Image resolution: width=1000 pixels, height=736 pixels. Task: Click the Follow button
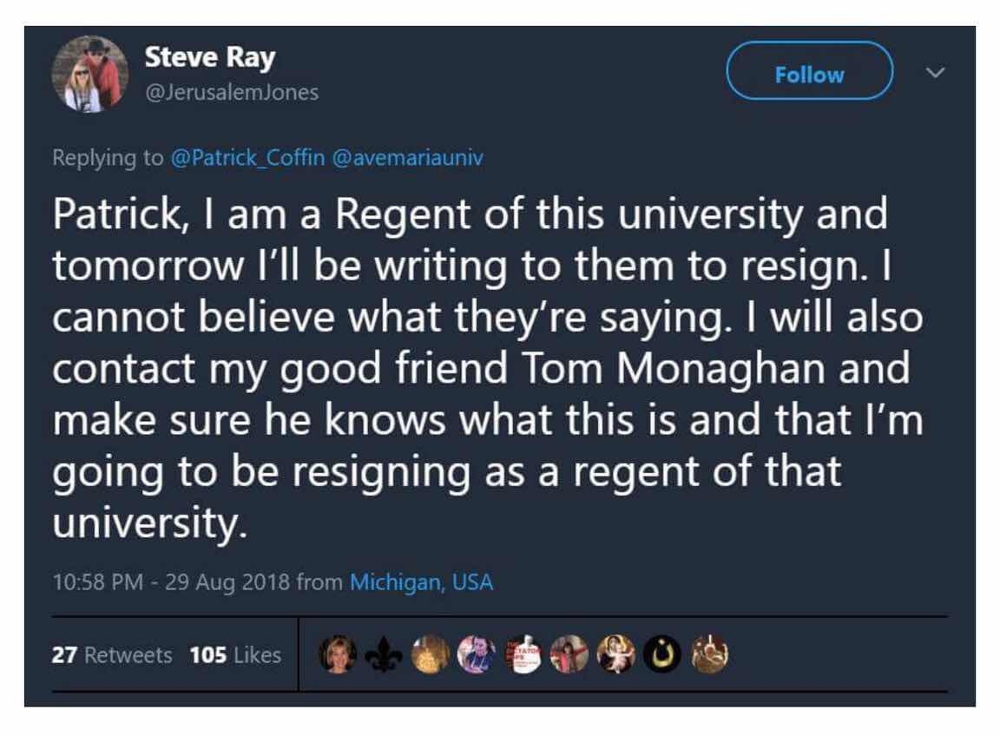pos(809,75)
